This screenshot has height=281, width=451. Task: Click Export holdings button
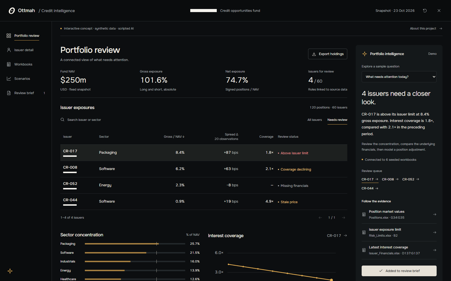(328, 54)
